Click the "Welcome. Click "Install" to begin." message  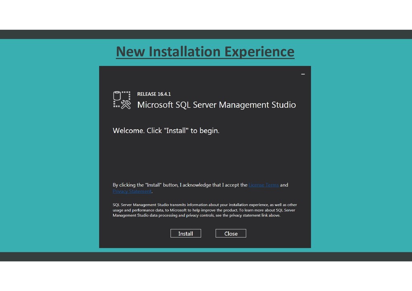click(166, 131)
